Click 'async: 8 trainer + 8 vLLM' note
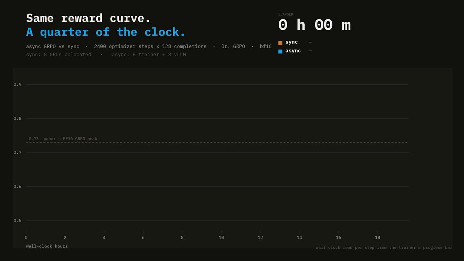Screen dimensions: 464x261 click(149, 55)
